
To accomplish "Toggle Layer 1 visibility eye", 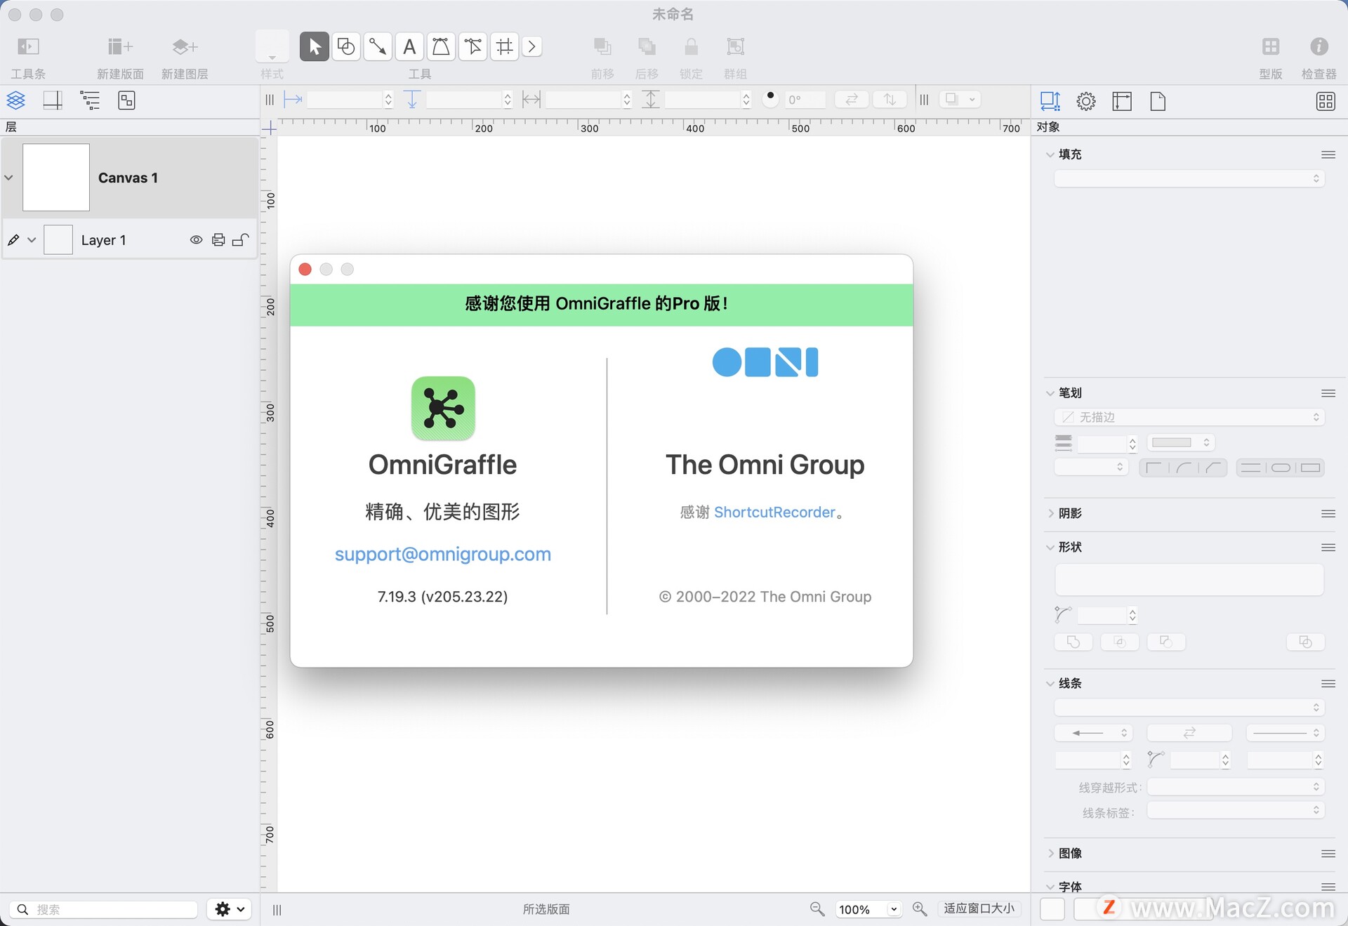I will click(x=197, y=240).
